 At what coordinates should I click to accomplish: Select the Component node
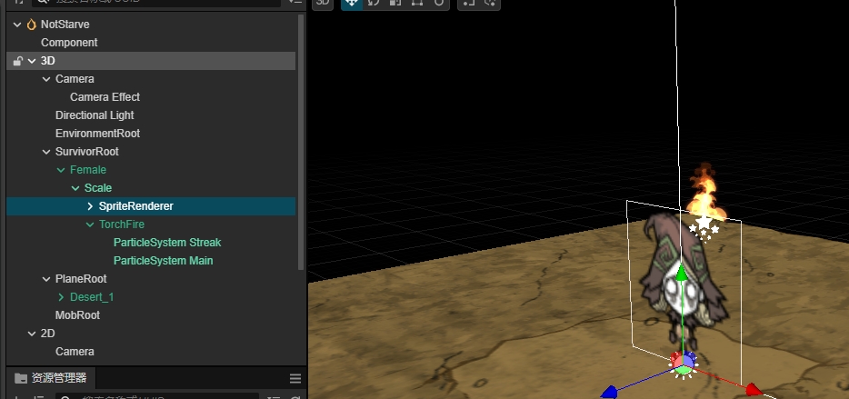coord(69,42)
